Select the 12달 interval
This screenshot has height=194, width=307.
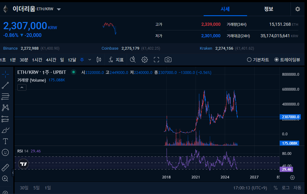coord(72,60)
